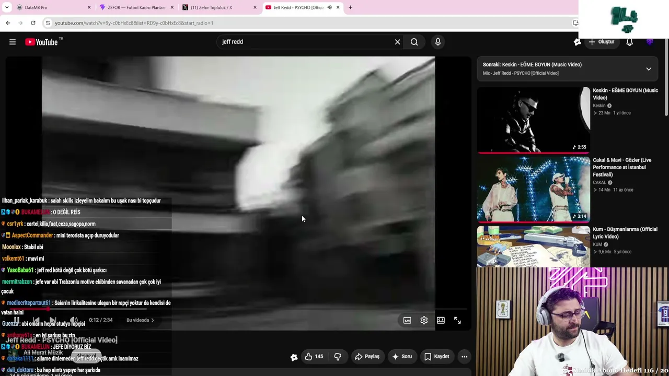Click the youtube.com address bar URL
Image resolution: width=669 pixels, height=376 pixels.
(134, 23)
